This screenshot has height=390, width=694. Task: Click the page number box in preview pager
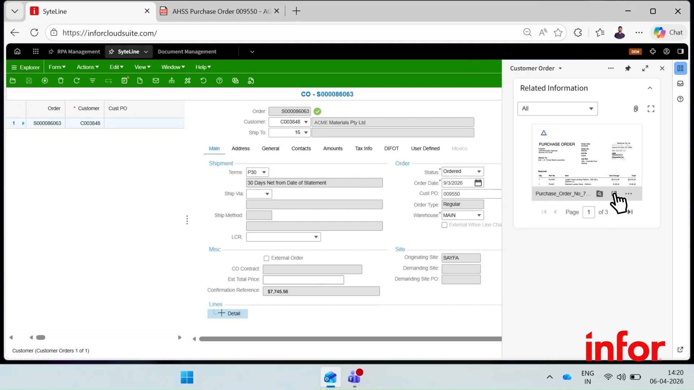click(588, 212)
